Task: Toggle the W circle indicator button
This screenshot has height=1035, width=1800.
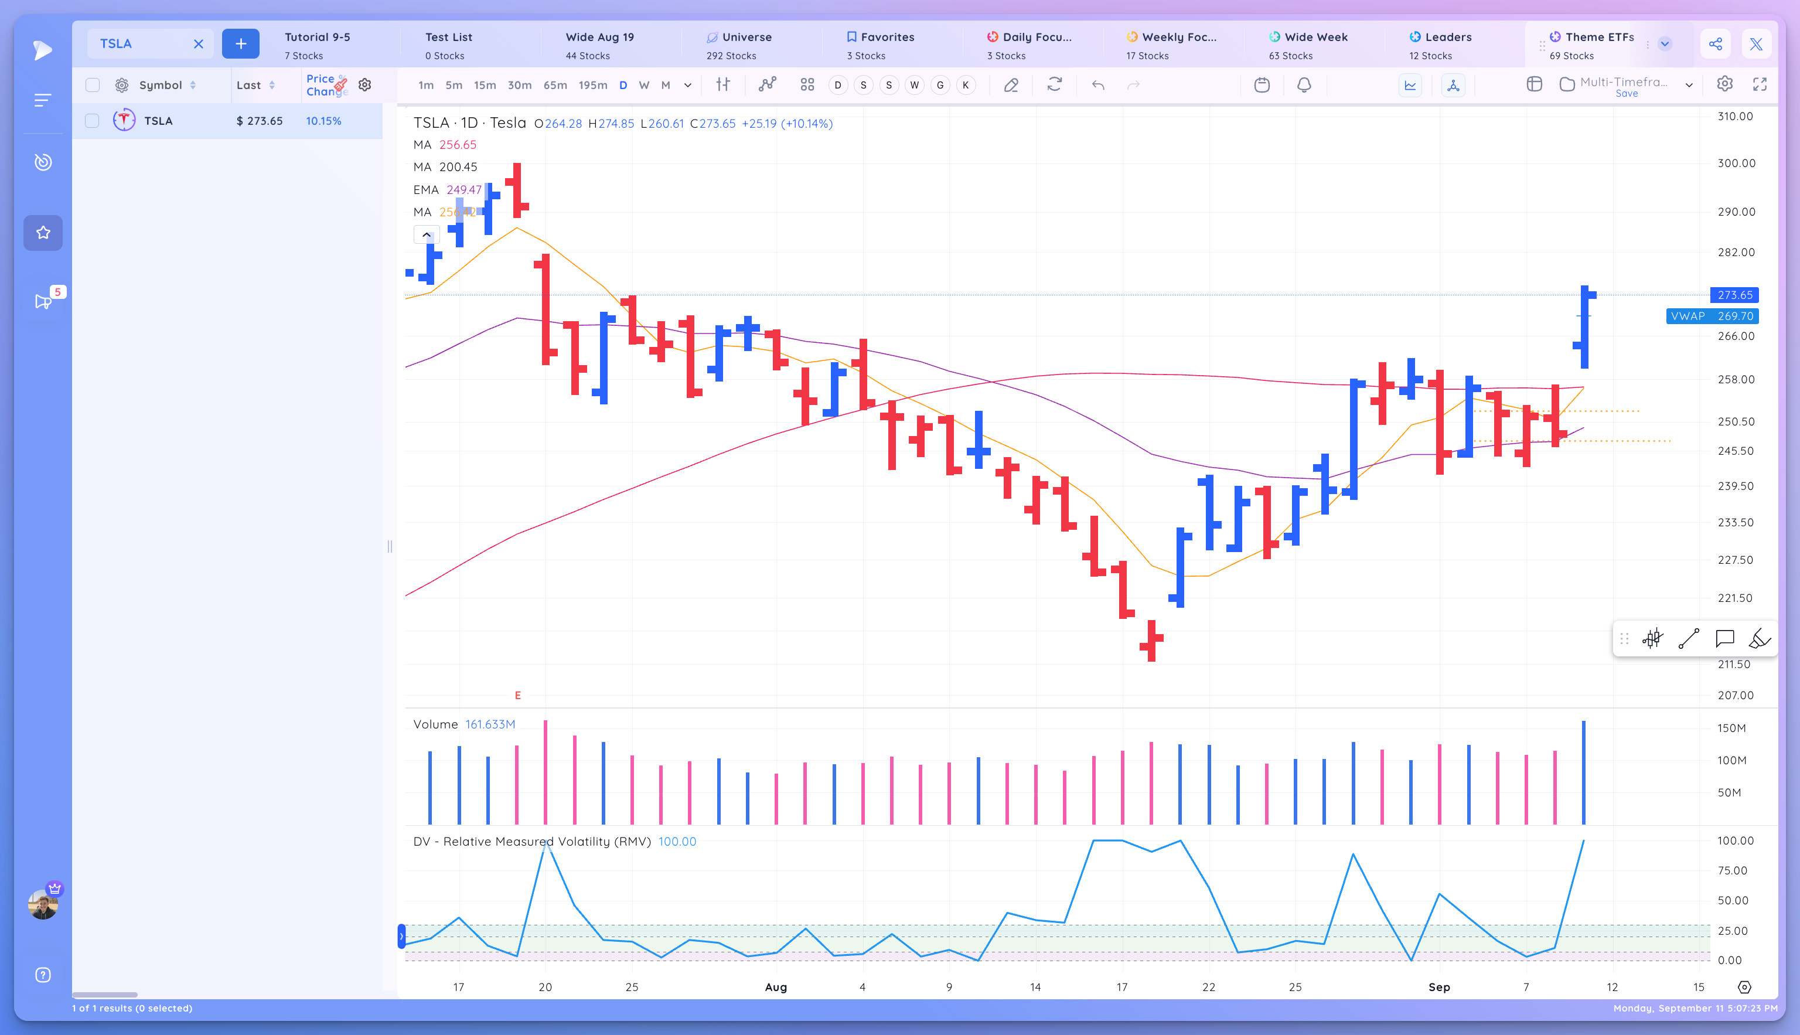Action: pyautogui.click(x=915, y=86)
